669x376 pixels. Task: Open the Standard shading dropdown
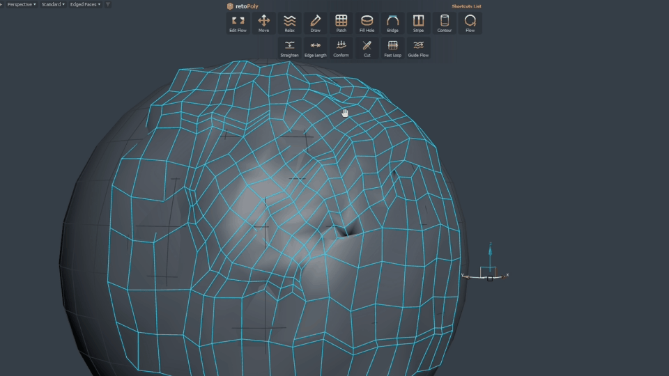(x=53, y=4)
